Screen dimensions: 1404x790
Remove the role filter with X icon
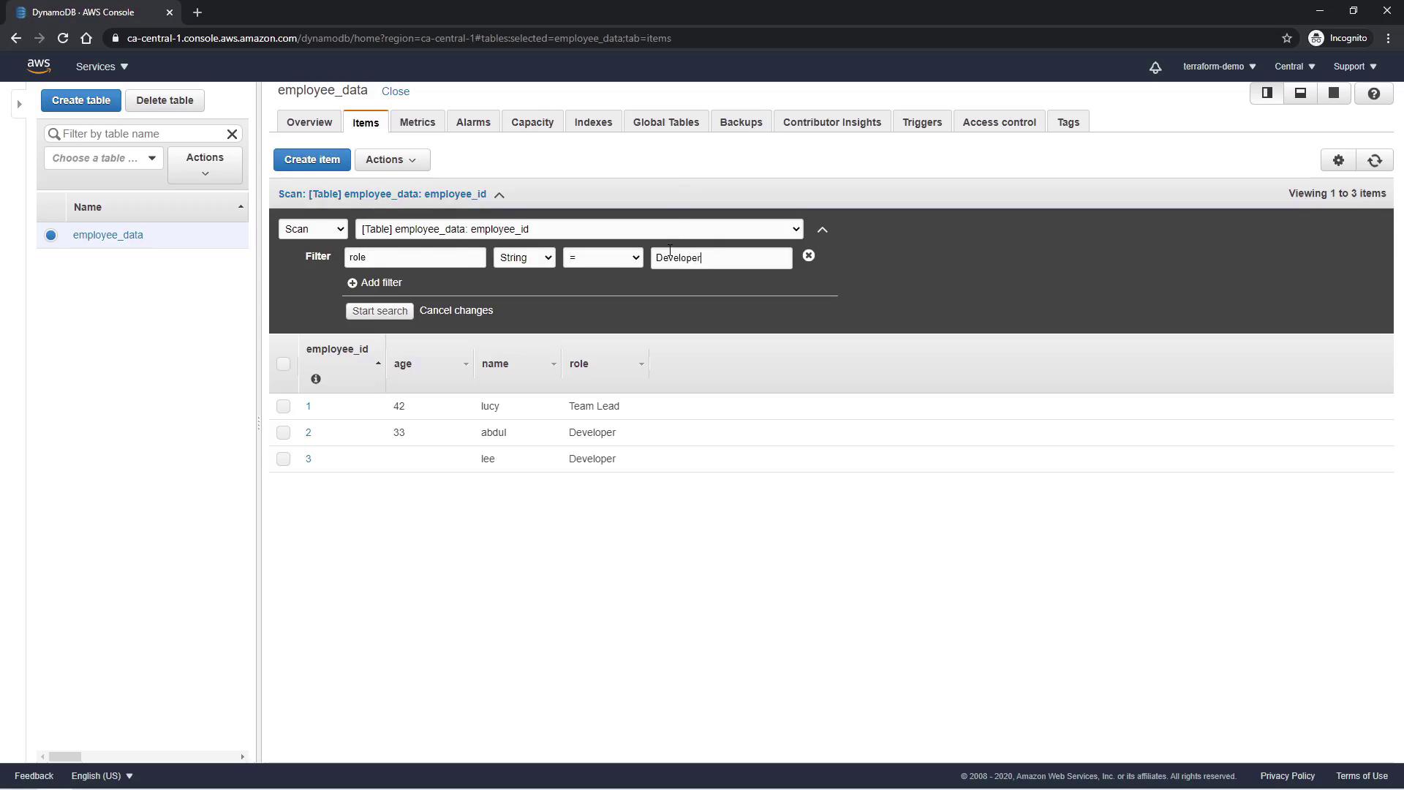pos(808,256)
